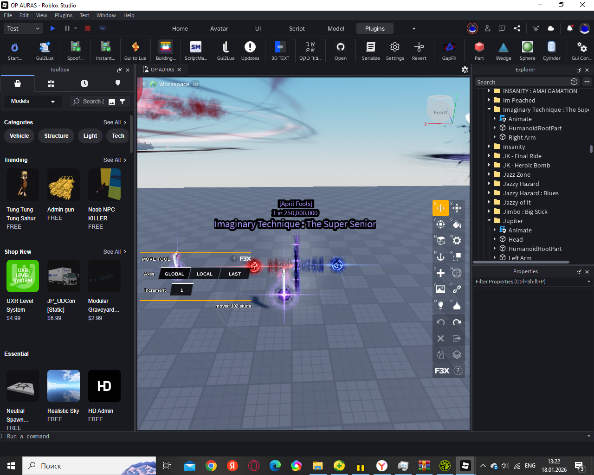The width and height of the screenshot is (594, 475).
Task: Switch to the Avatar ribbon tab
Action: pyautogui.click(x=219, y=28)
